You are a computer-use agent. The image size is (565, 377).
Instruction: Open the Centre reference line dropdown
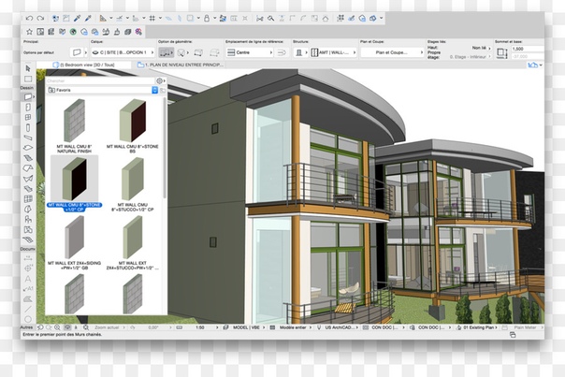250,52
